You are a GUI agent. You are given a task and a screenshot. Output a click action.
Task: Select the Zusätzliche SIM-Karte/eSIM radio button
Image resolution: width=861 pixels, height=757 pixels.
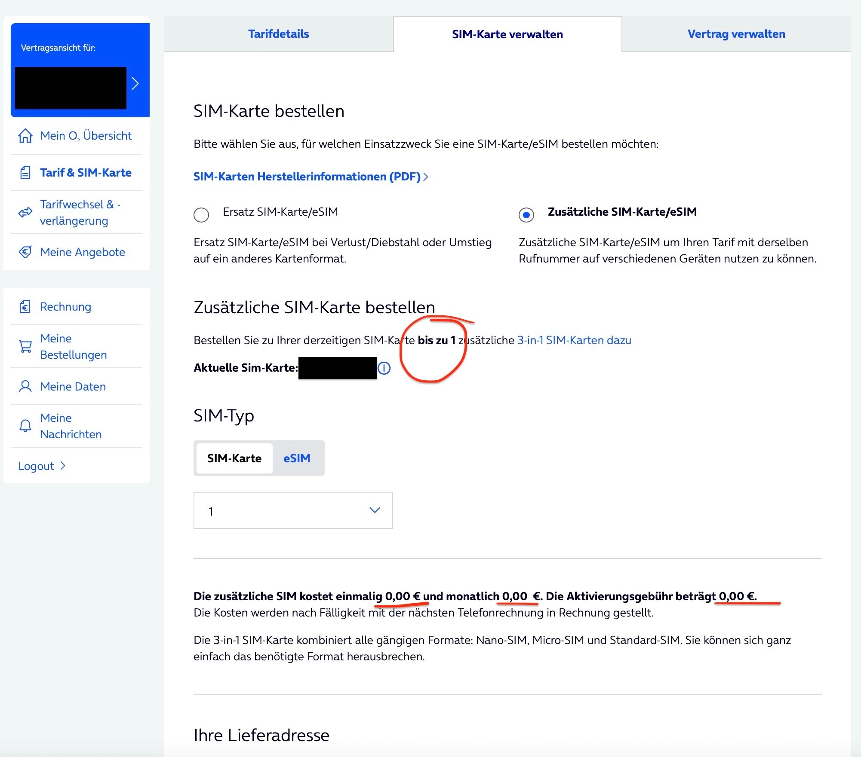click(x=526, y=215)
